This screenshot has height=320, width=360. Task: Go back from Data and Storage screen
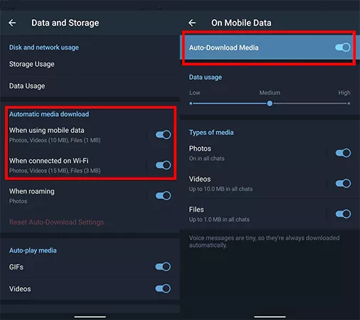(x=12, y=23)
